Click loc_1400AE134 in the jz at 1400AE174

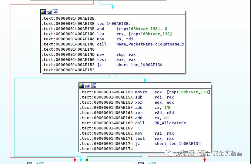tap(185, 144)
